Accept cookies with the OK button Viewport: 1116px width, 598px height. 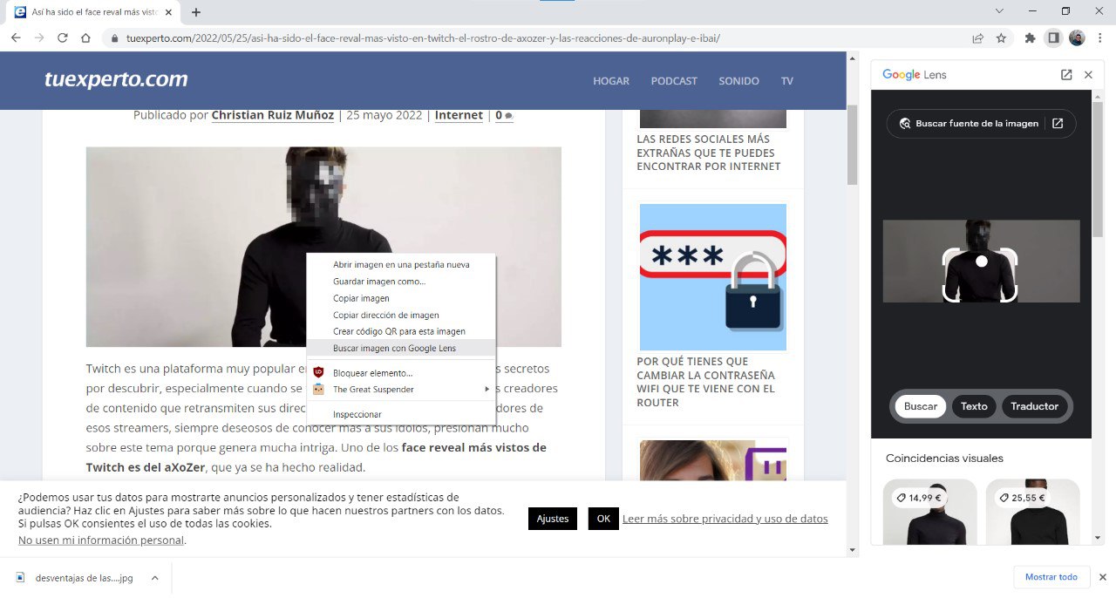pos(603,519)
